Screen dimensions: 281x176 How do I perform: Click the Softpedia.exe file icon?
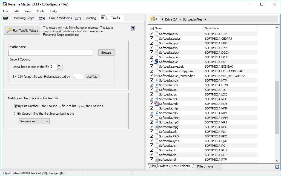[156, 62]
